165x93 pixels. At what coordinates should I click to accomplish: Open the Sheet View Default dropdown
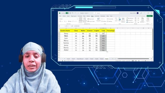click(x=69, y=19)
